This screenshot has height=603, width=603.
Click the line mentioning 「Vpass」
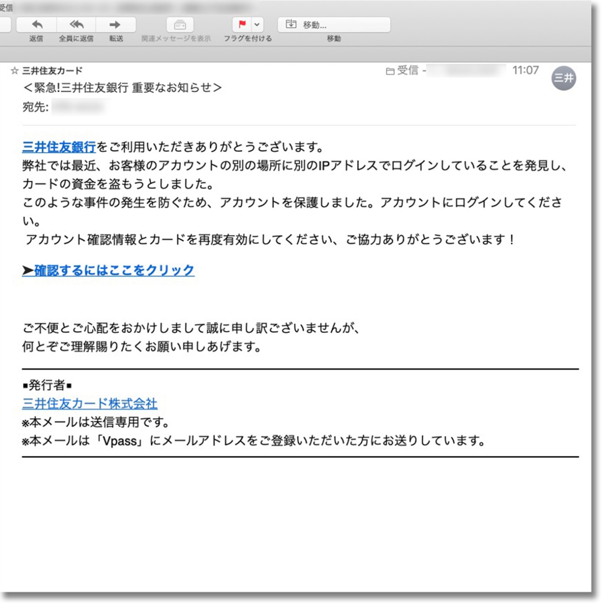tap(254, 441)
